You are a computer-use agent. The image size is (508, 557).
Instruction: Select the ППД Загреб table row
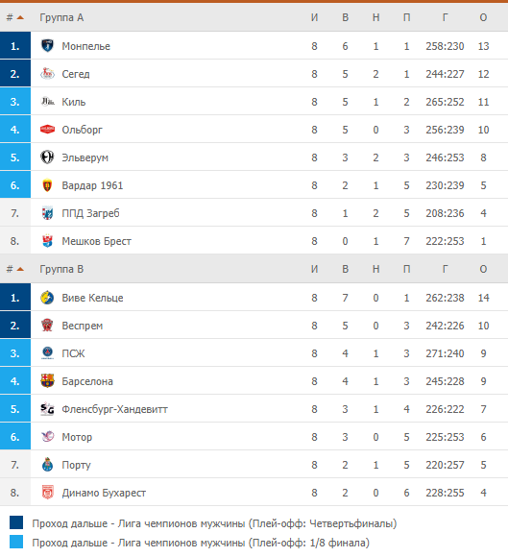click(x=254, y=213)
